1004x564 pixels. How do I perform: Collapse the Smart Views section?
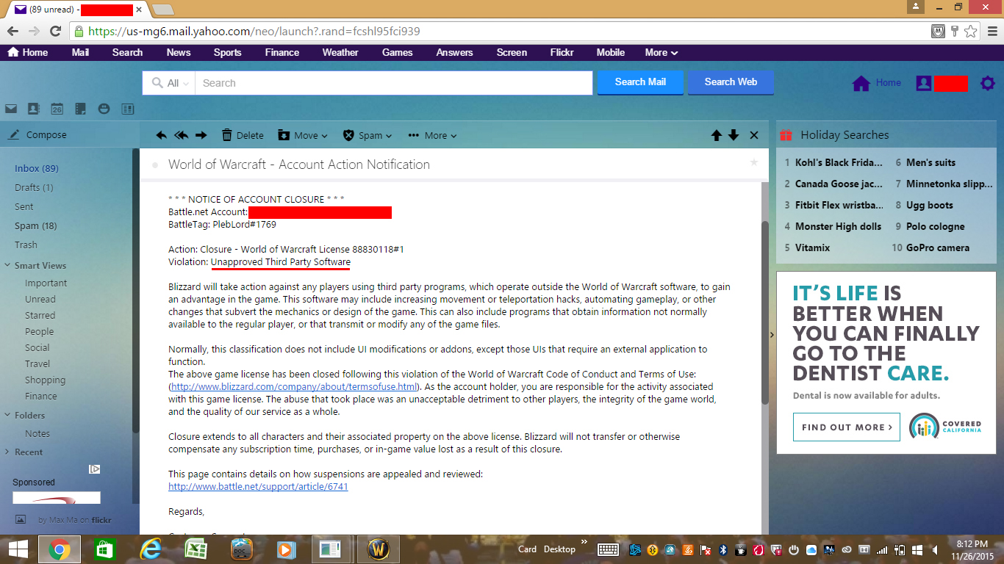[7, 266]
